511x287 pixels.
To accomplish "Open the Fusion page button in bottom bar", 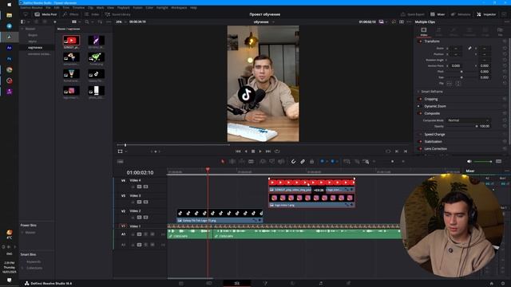I will (x=265, y=284).
